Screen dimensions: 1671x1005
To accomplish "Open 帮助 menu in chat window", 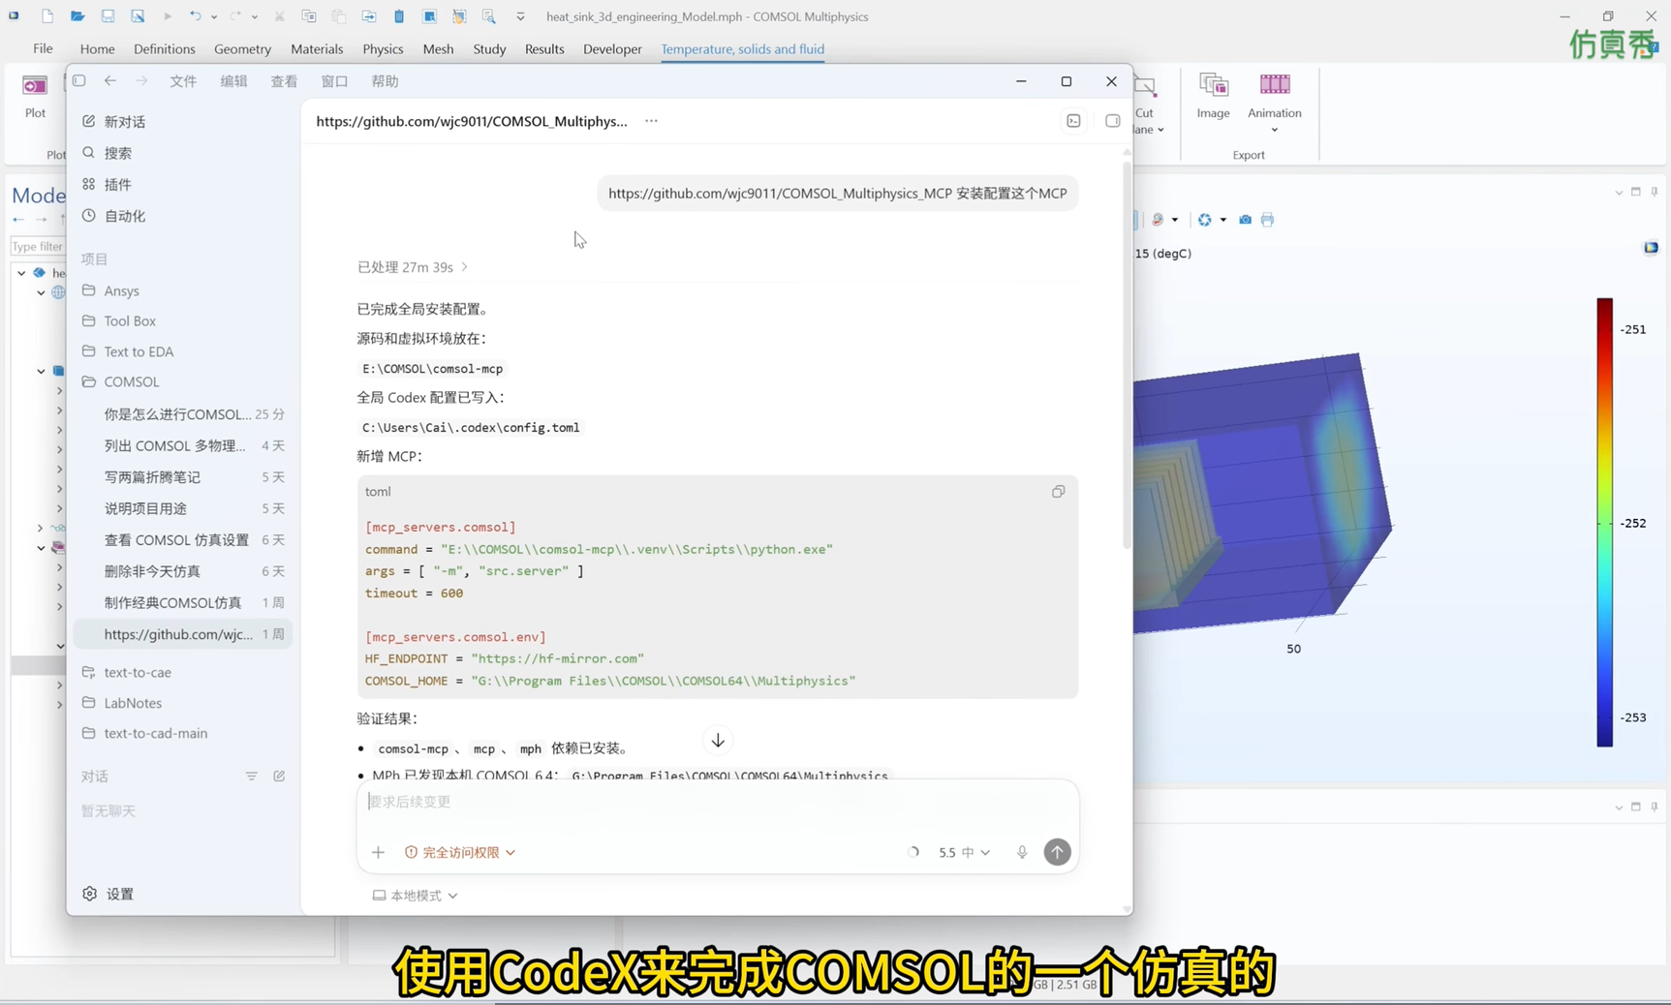I will 385,81.
